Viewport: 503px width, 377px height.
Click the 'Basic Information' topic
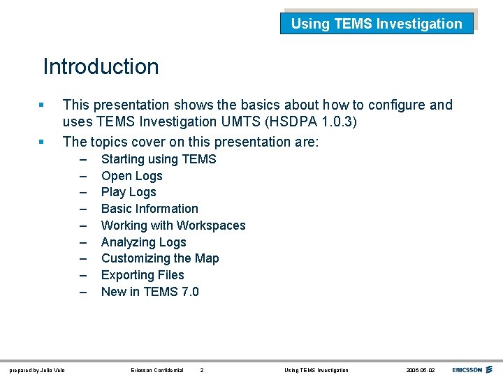coord(150,209)
